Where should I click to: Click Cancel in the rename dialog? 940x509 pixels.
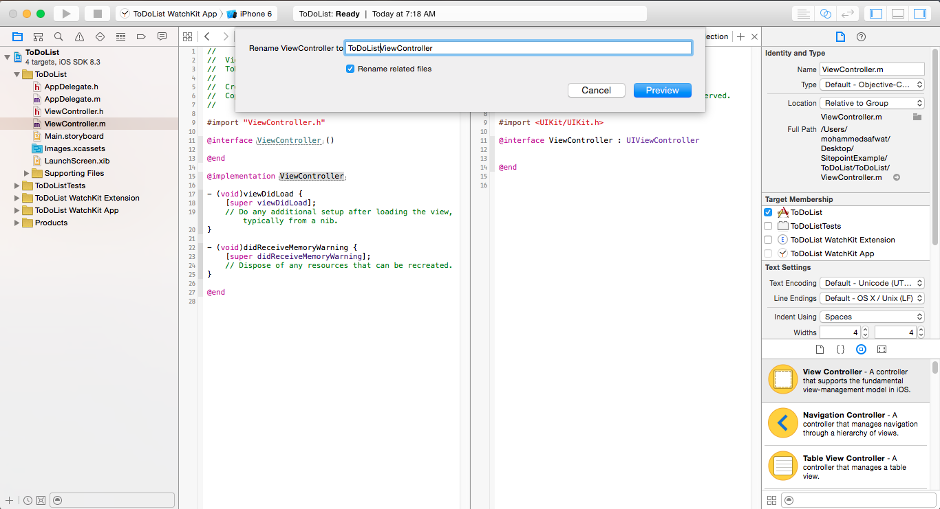(x=596, y=90)
